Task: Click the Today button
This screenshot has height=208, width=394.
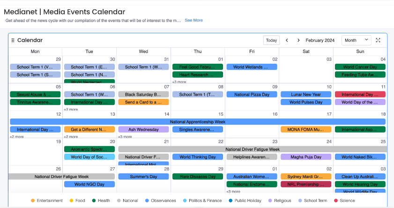Action: [271, 40]
